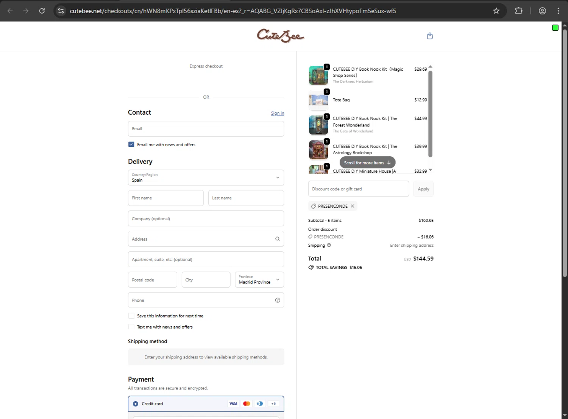Click the phone field help question icon
This screenshot has height=419, width=568.
pyautogui.click(x=278, y=300)
